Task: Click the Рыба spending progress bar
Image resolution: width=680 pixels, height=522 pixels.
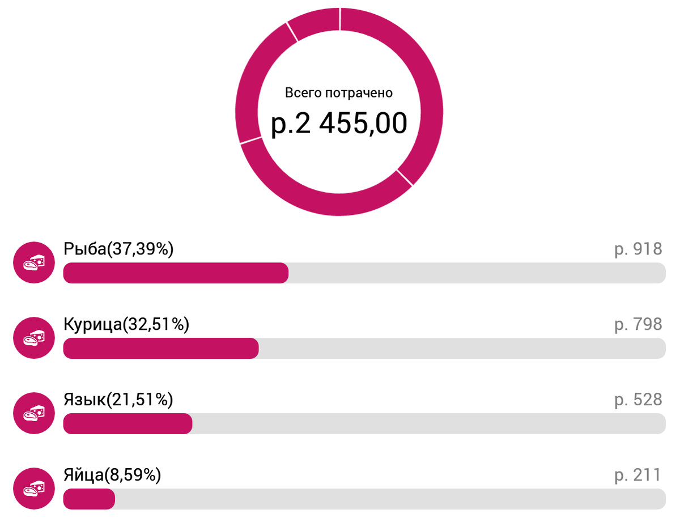Action: [364, 273]
